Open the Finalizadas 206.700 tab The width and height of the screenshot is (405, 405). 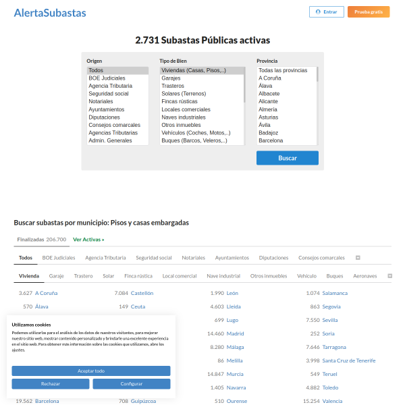point(42,240)
